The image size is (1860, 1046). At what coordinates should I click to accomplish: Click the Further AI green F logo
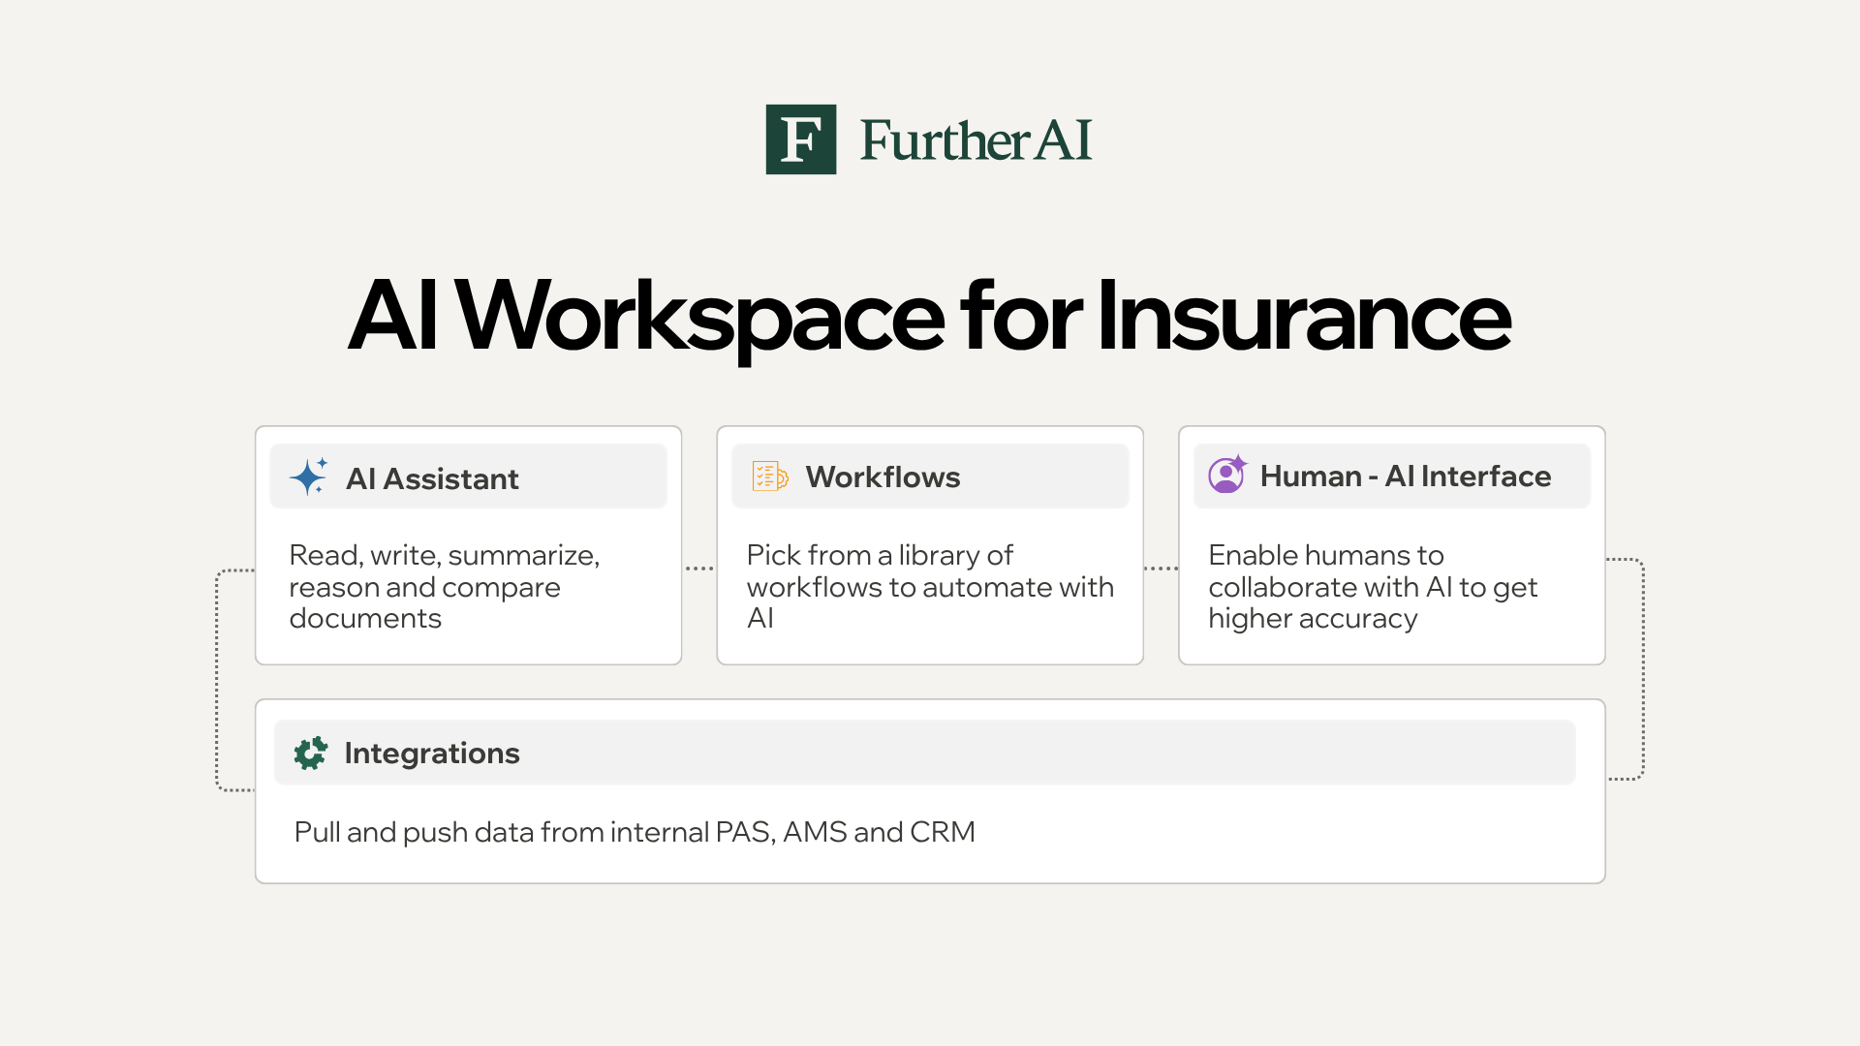pos(800,139)
